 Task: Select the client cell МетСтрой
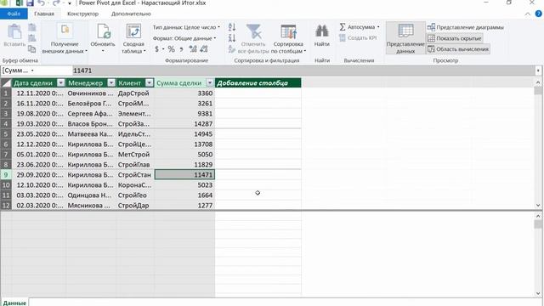click(135, 155)
